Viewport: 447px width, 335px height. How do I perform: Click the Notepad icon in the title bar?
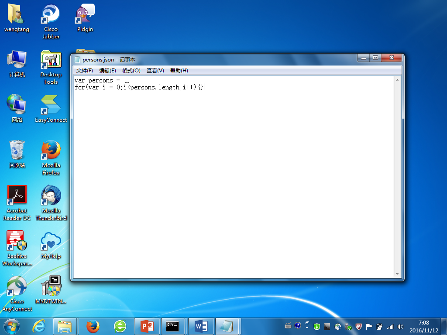pyautogui.click(x=77, y=59)
